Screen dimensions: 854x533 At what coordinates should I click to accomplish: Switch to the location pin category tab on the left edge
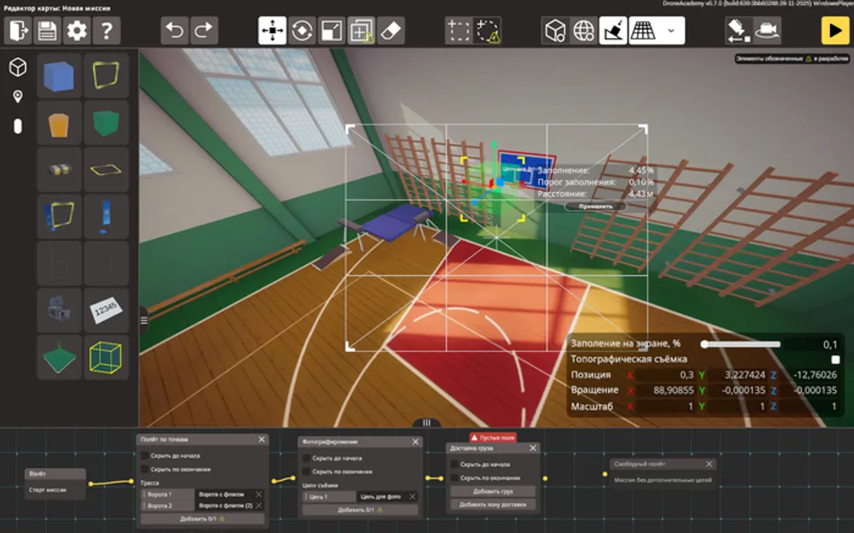point(17,94)
